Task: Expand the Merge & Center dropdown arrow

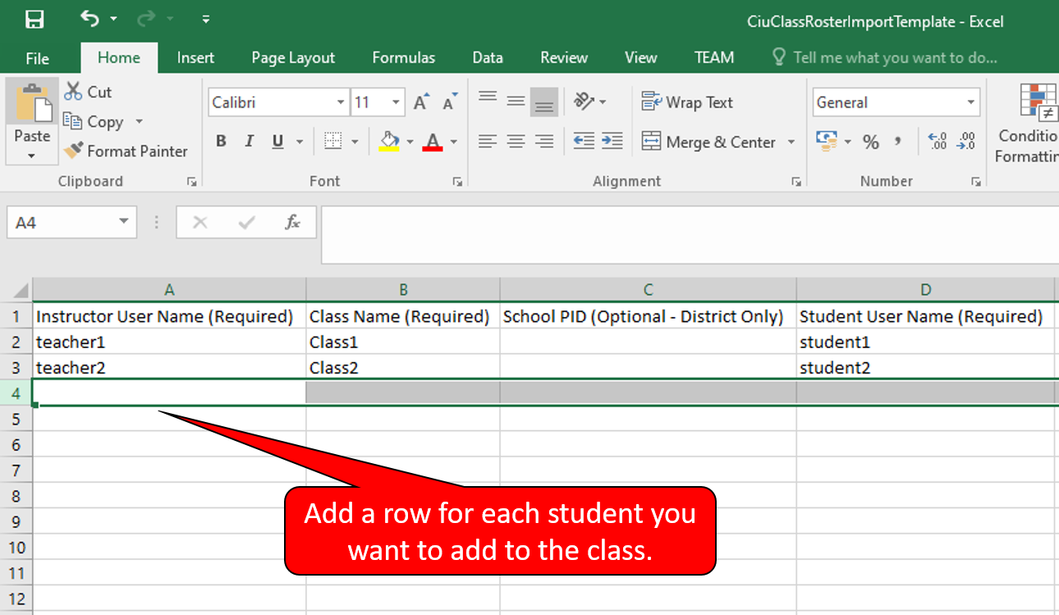Action: (791, 142)
